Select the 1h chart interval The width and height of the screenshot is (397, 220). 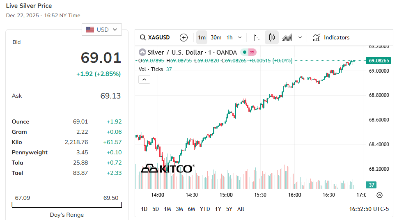point(229,37)
